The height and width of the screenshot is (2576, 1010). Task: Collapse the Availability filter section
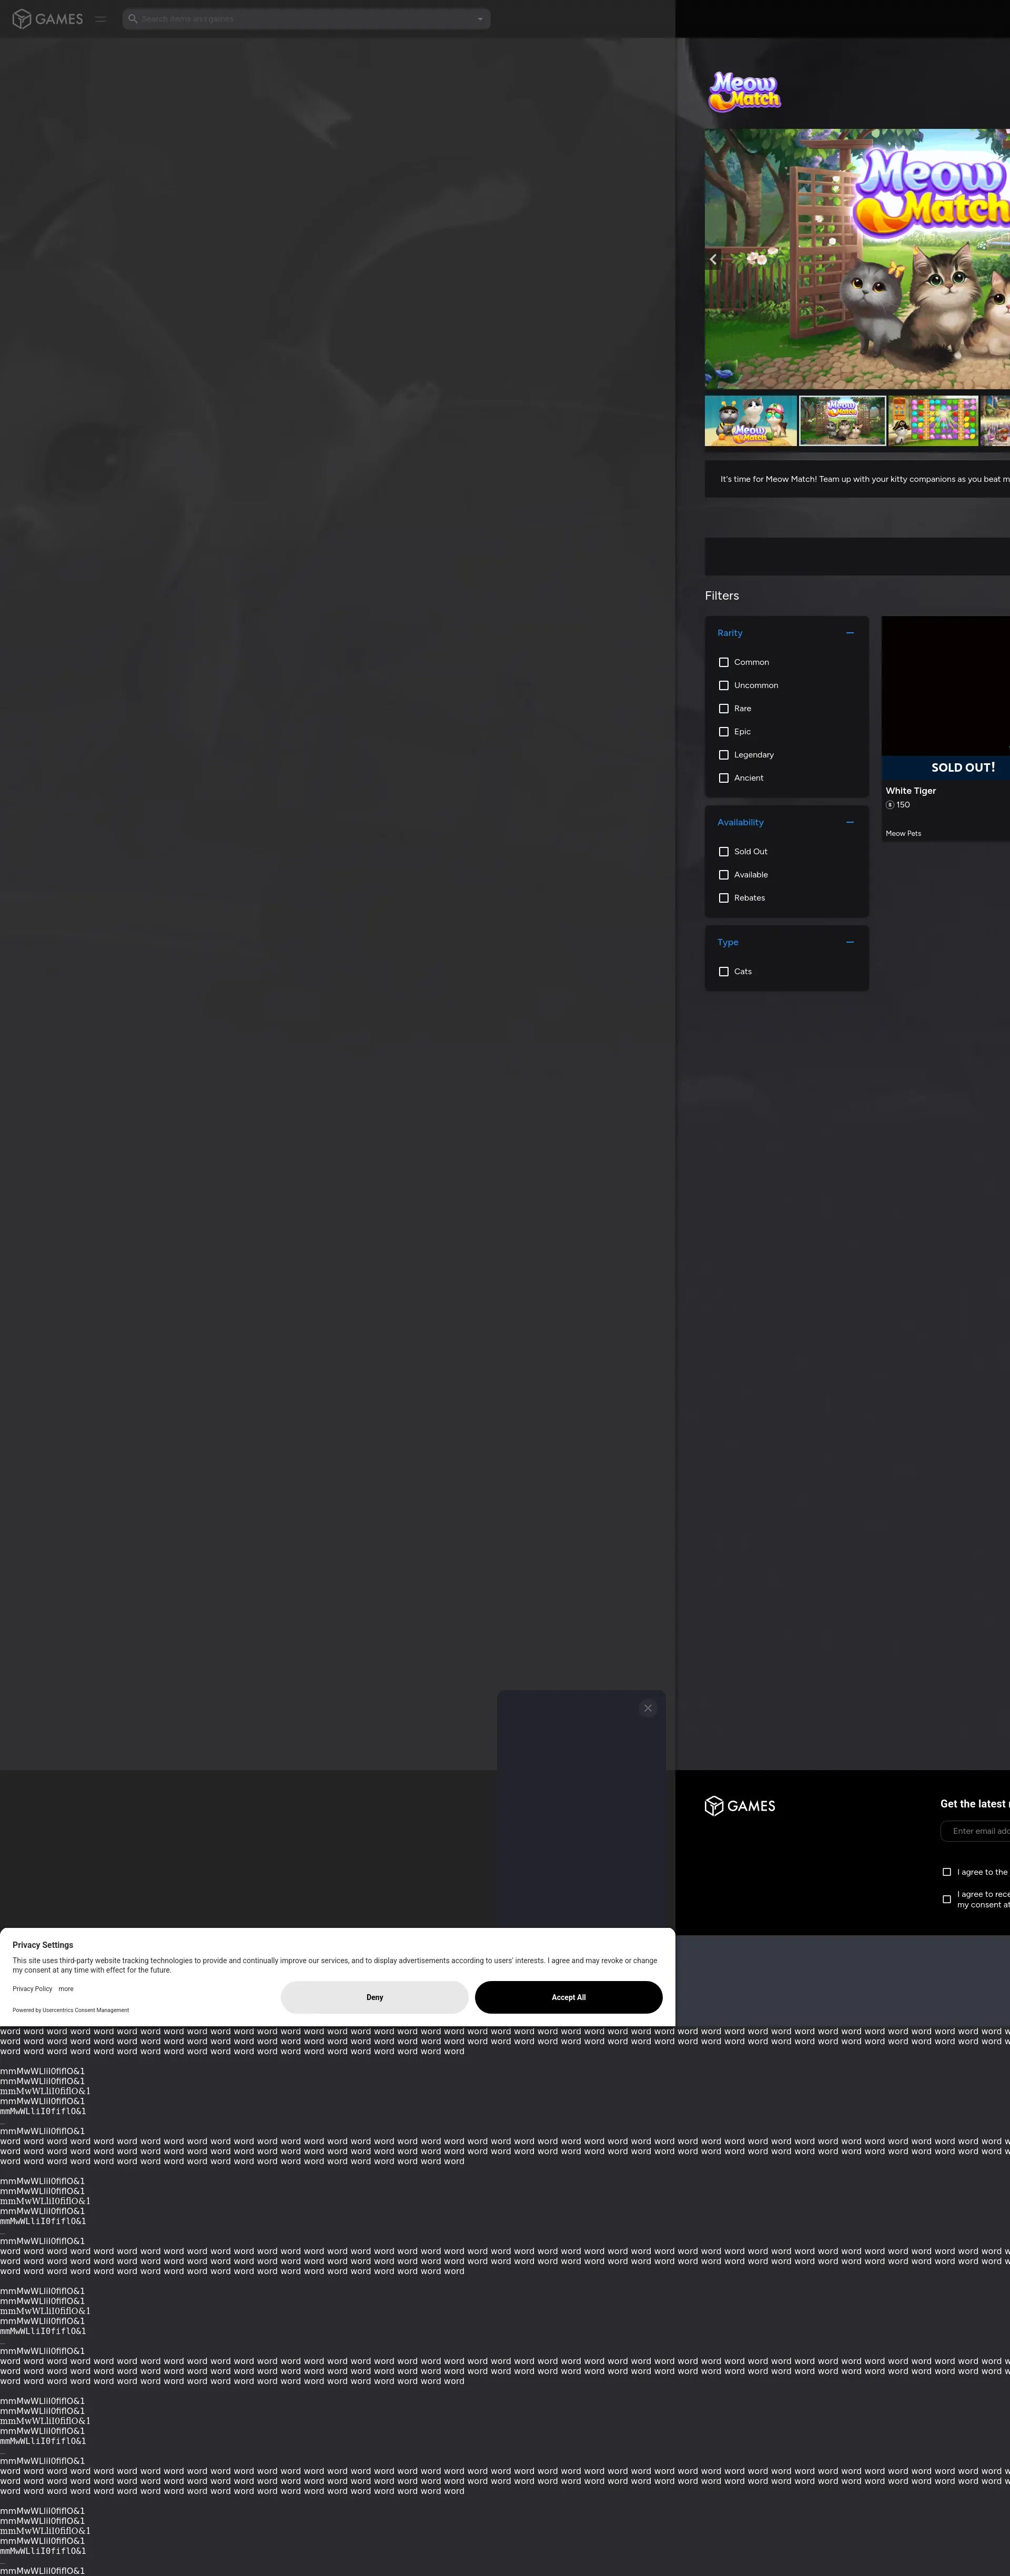point(850,822)
